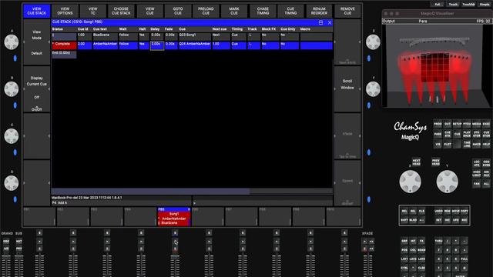Image resolution: width=493 pixels, height=277 pixels.
Task: Select the ALL heads key
Action: pos(486,183)
